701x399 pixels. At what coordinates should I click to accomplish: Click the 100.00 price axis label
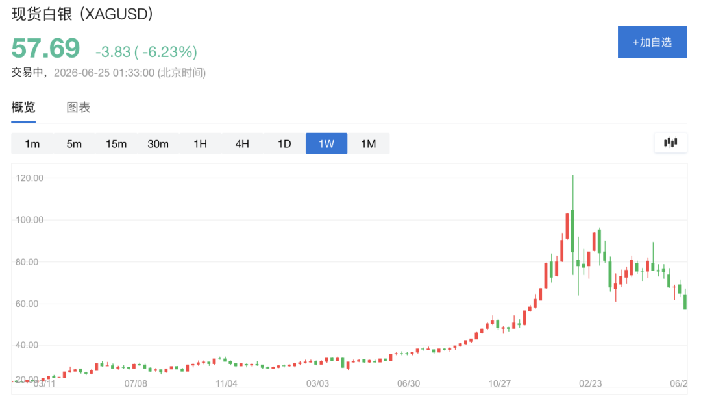point(29,220)
